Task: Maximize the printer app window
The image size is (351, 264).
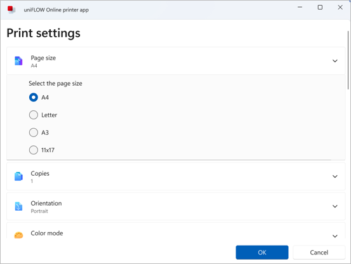Action: click(x=320, y=8)
